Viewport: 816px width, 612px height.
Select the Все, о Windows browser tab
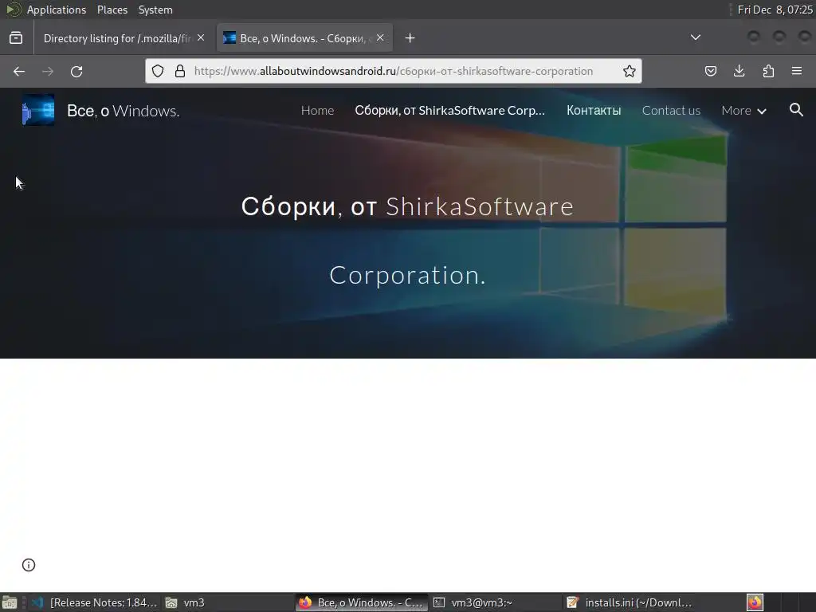pyautogui.click(x=304, y=38)
